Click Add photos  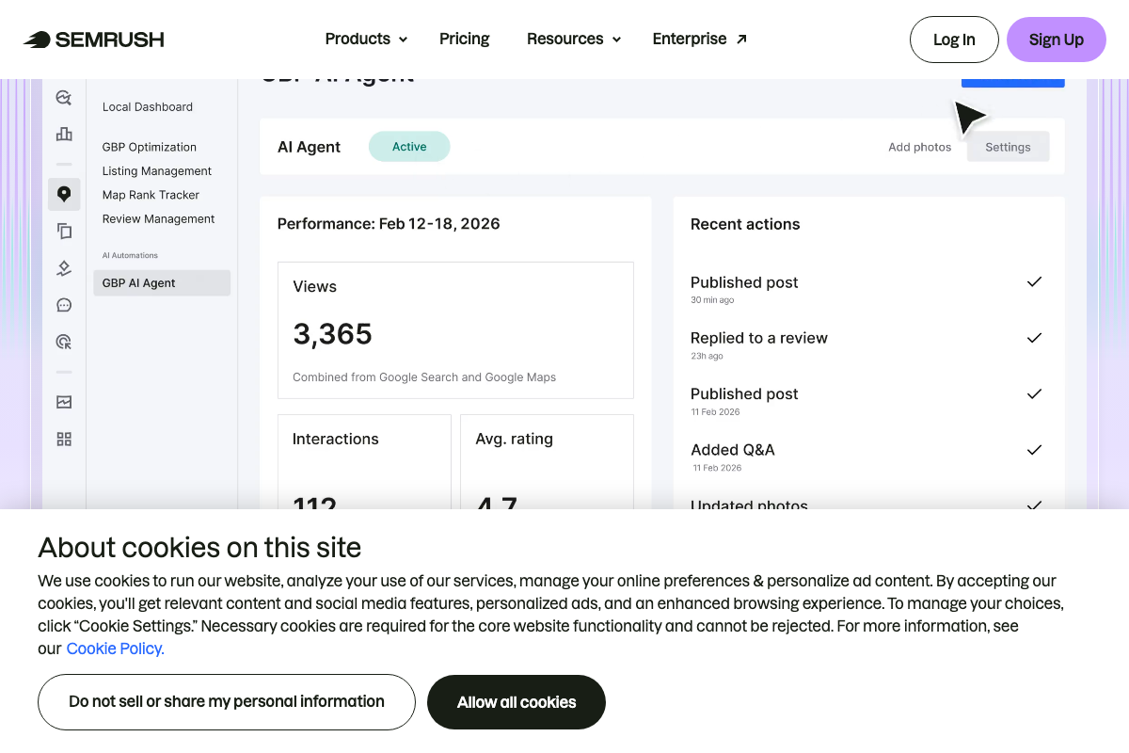(919, 147)
